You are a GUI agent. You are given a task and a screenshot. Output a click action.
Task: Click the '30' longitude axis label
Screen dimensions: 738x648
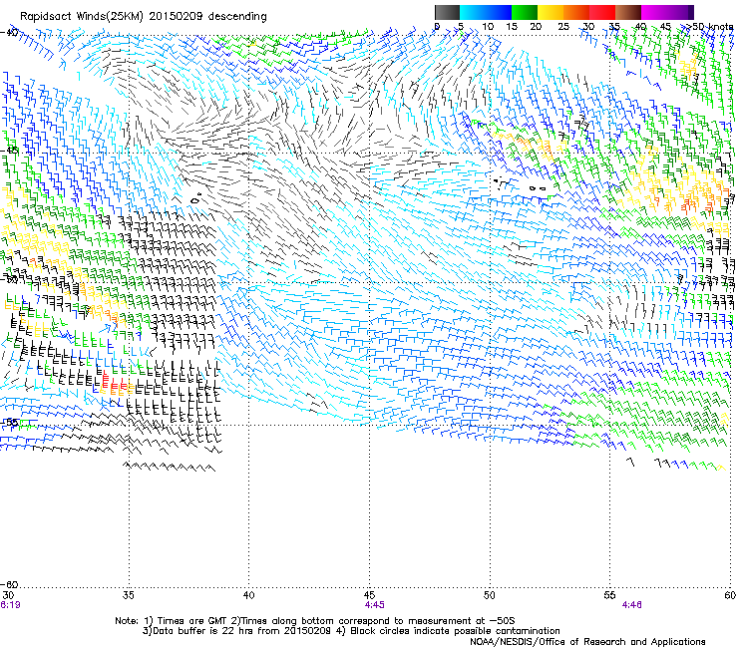[x=8, y=596]
